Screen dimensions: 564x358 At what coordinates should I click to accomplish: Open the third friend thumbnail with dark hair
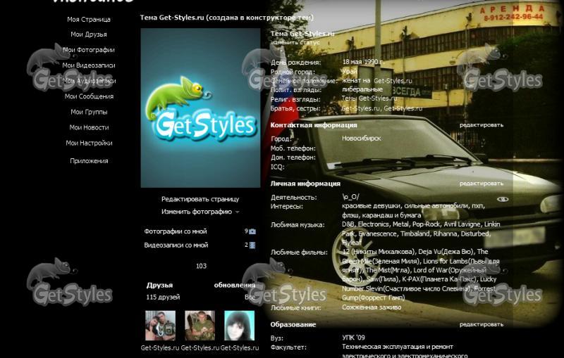point(239,326)
